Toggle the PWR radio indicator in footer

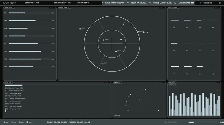point(12,122)
